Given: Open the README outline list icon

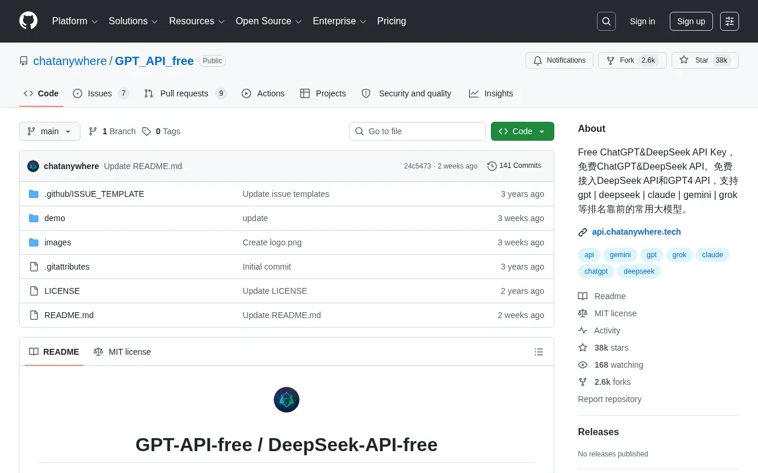Looking at the screenshot, I should point(539,352).
